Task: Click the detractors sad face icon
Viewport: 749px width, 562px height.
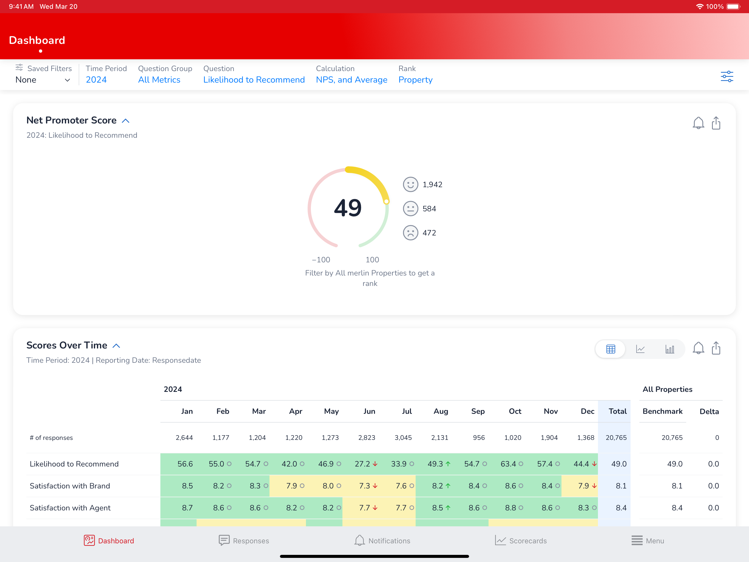Action: (410, 233)
